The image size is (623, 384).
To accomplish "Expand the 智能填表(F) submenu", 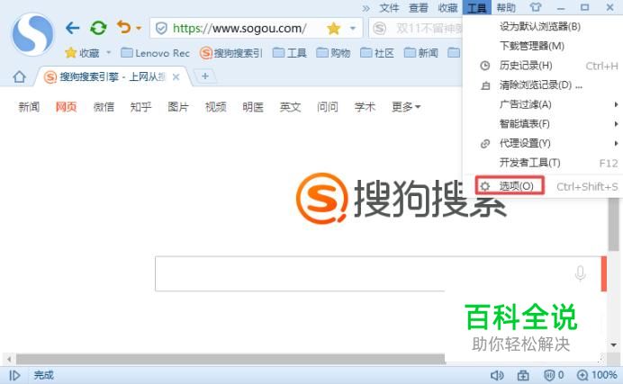I will (541, 124).
